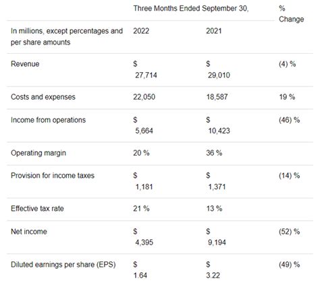Click Income from operations label
Screen dimensions: 320x291
[x=48, y=120]
